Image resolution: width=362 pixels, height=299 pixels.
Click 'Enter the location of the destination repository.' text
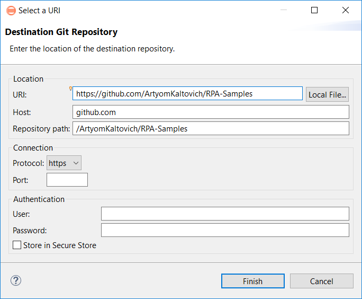point(92,49)
